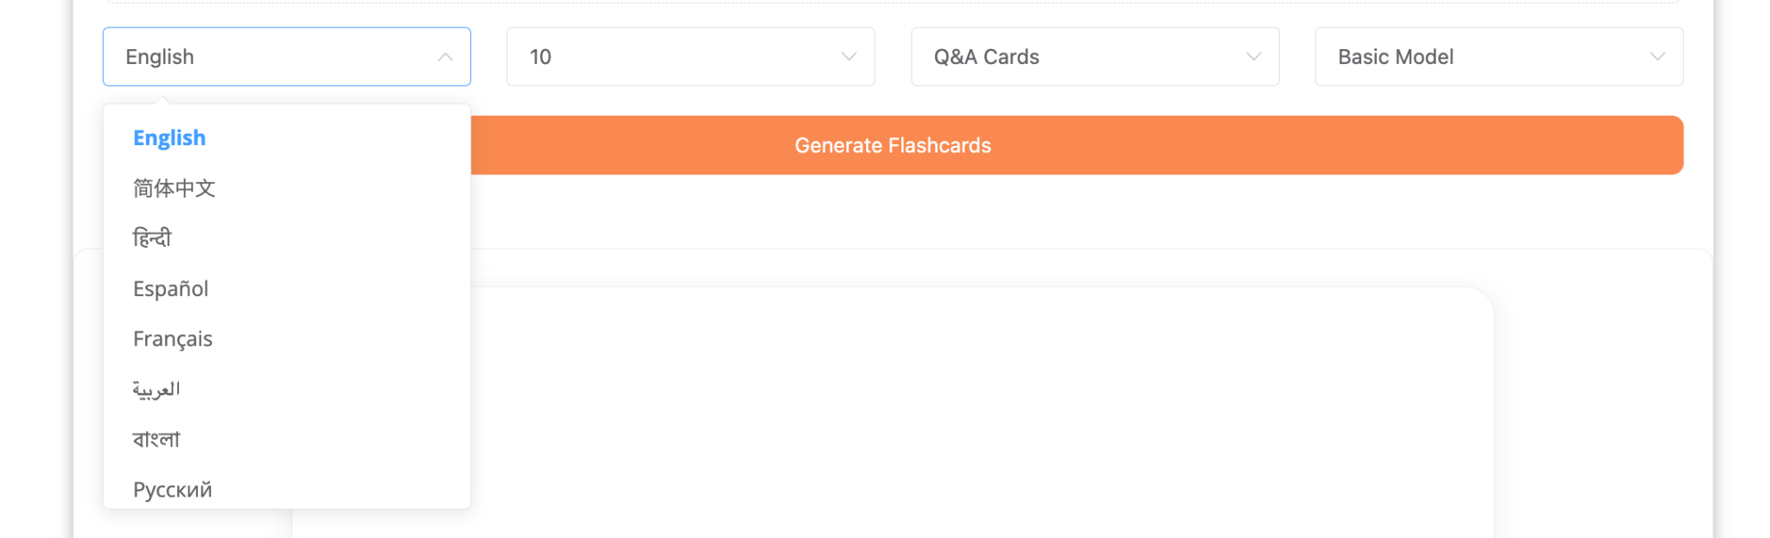Click the chevron on the card count dropdown
Viewport: 1770px width, 538px height.
pyautogui.click(x=848, y=57)
